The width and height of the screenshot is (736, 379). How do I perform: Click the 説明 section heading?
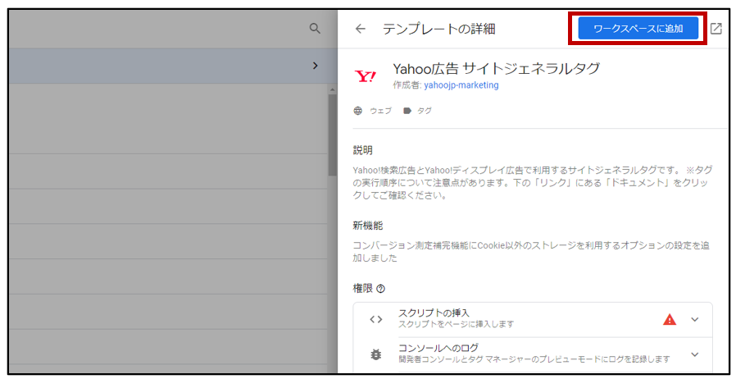[362, 150]
